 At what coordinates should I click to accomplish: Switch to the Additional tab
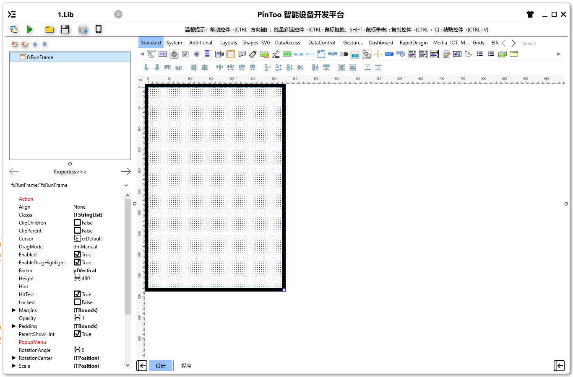click(x=201, y=43)
